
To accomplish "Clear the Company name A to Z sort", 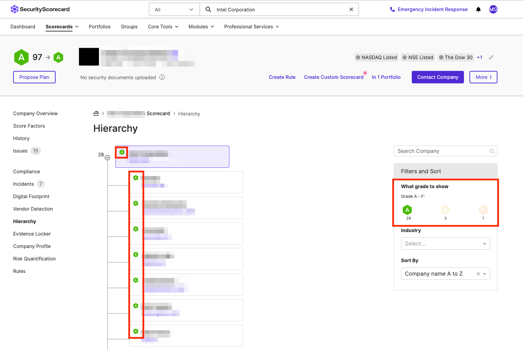I will click(x=478, y=274).
